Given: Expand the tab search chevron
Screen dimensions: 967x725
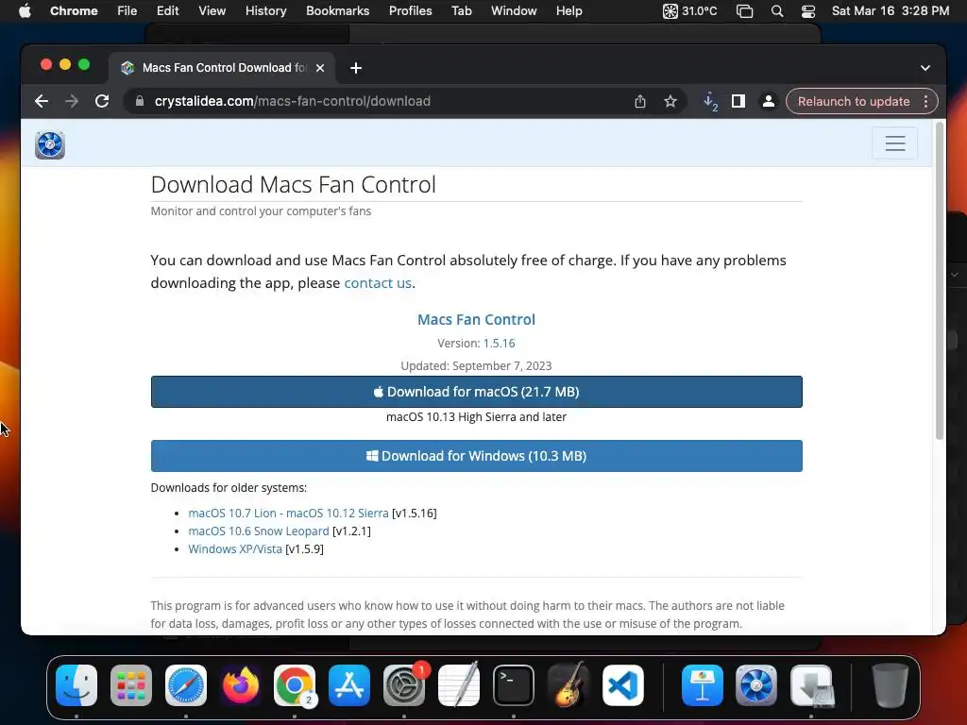Looking at the screenshot, I should 925,68.
